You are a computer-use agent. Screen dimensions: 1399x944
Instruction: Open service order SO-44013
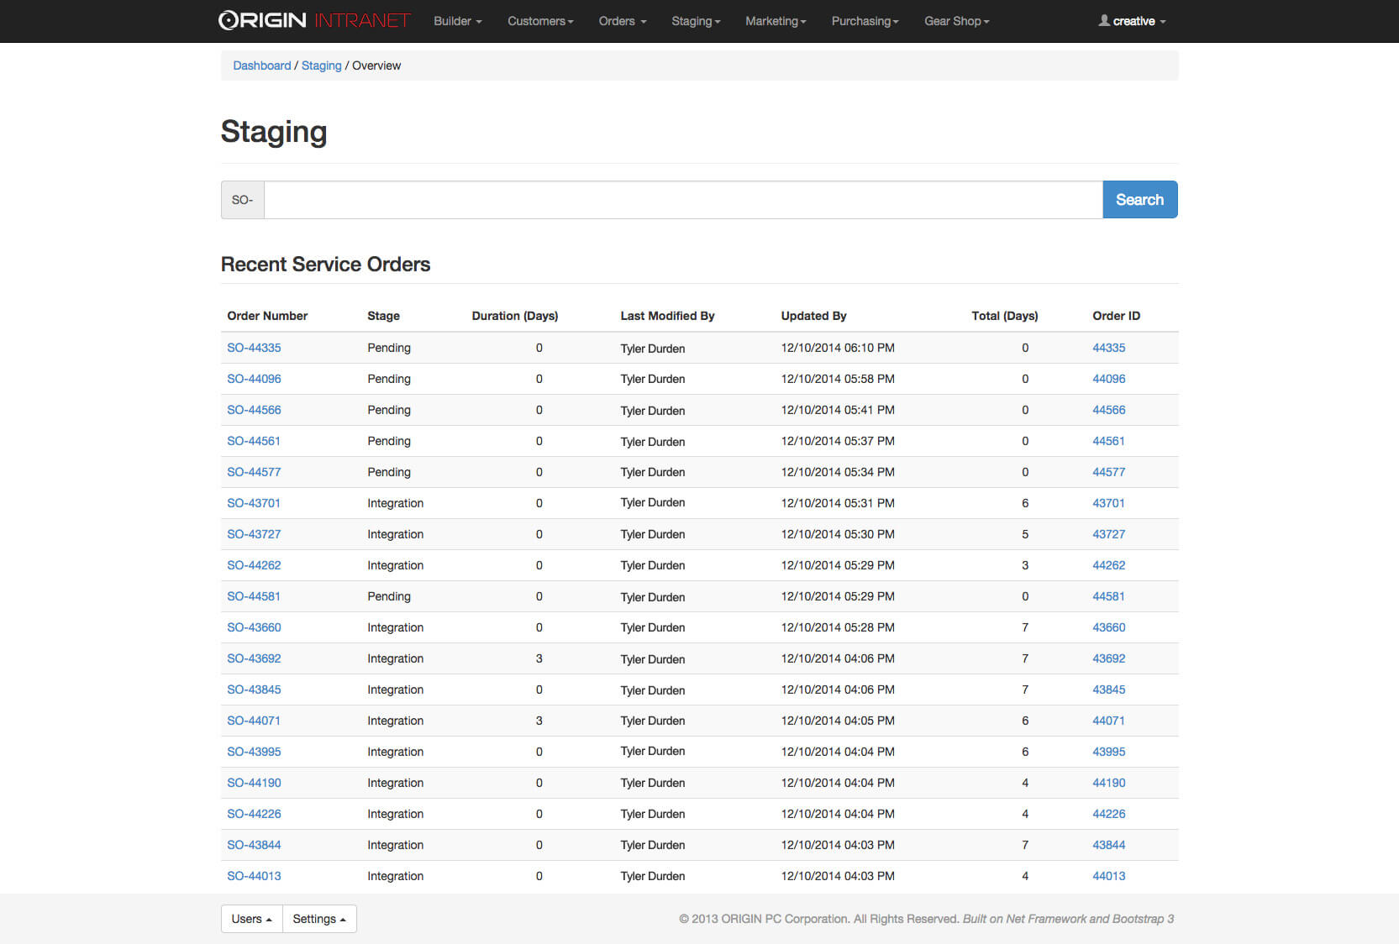coord(254,876)
